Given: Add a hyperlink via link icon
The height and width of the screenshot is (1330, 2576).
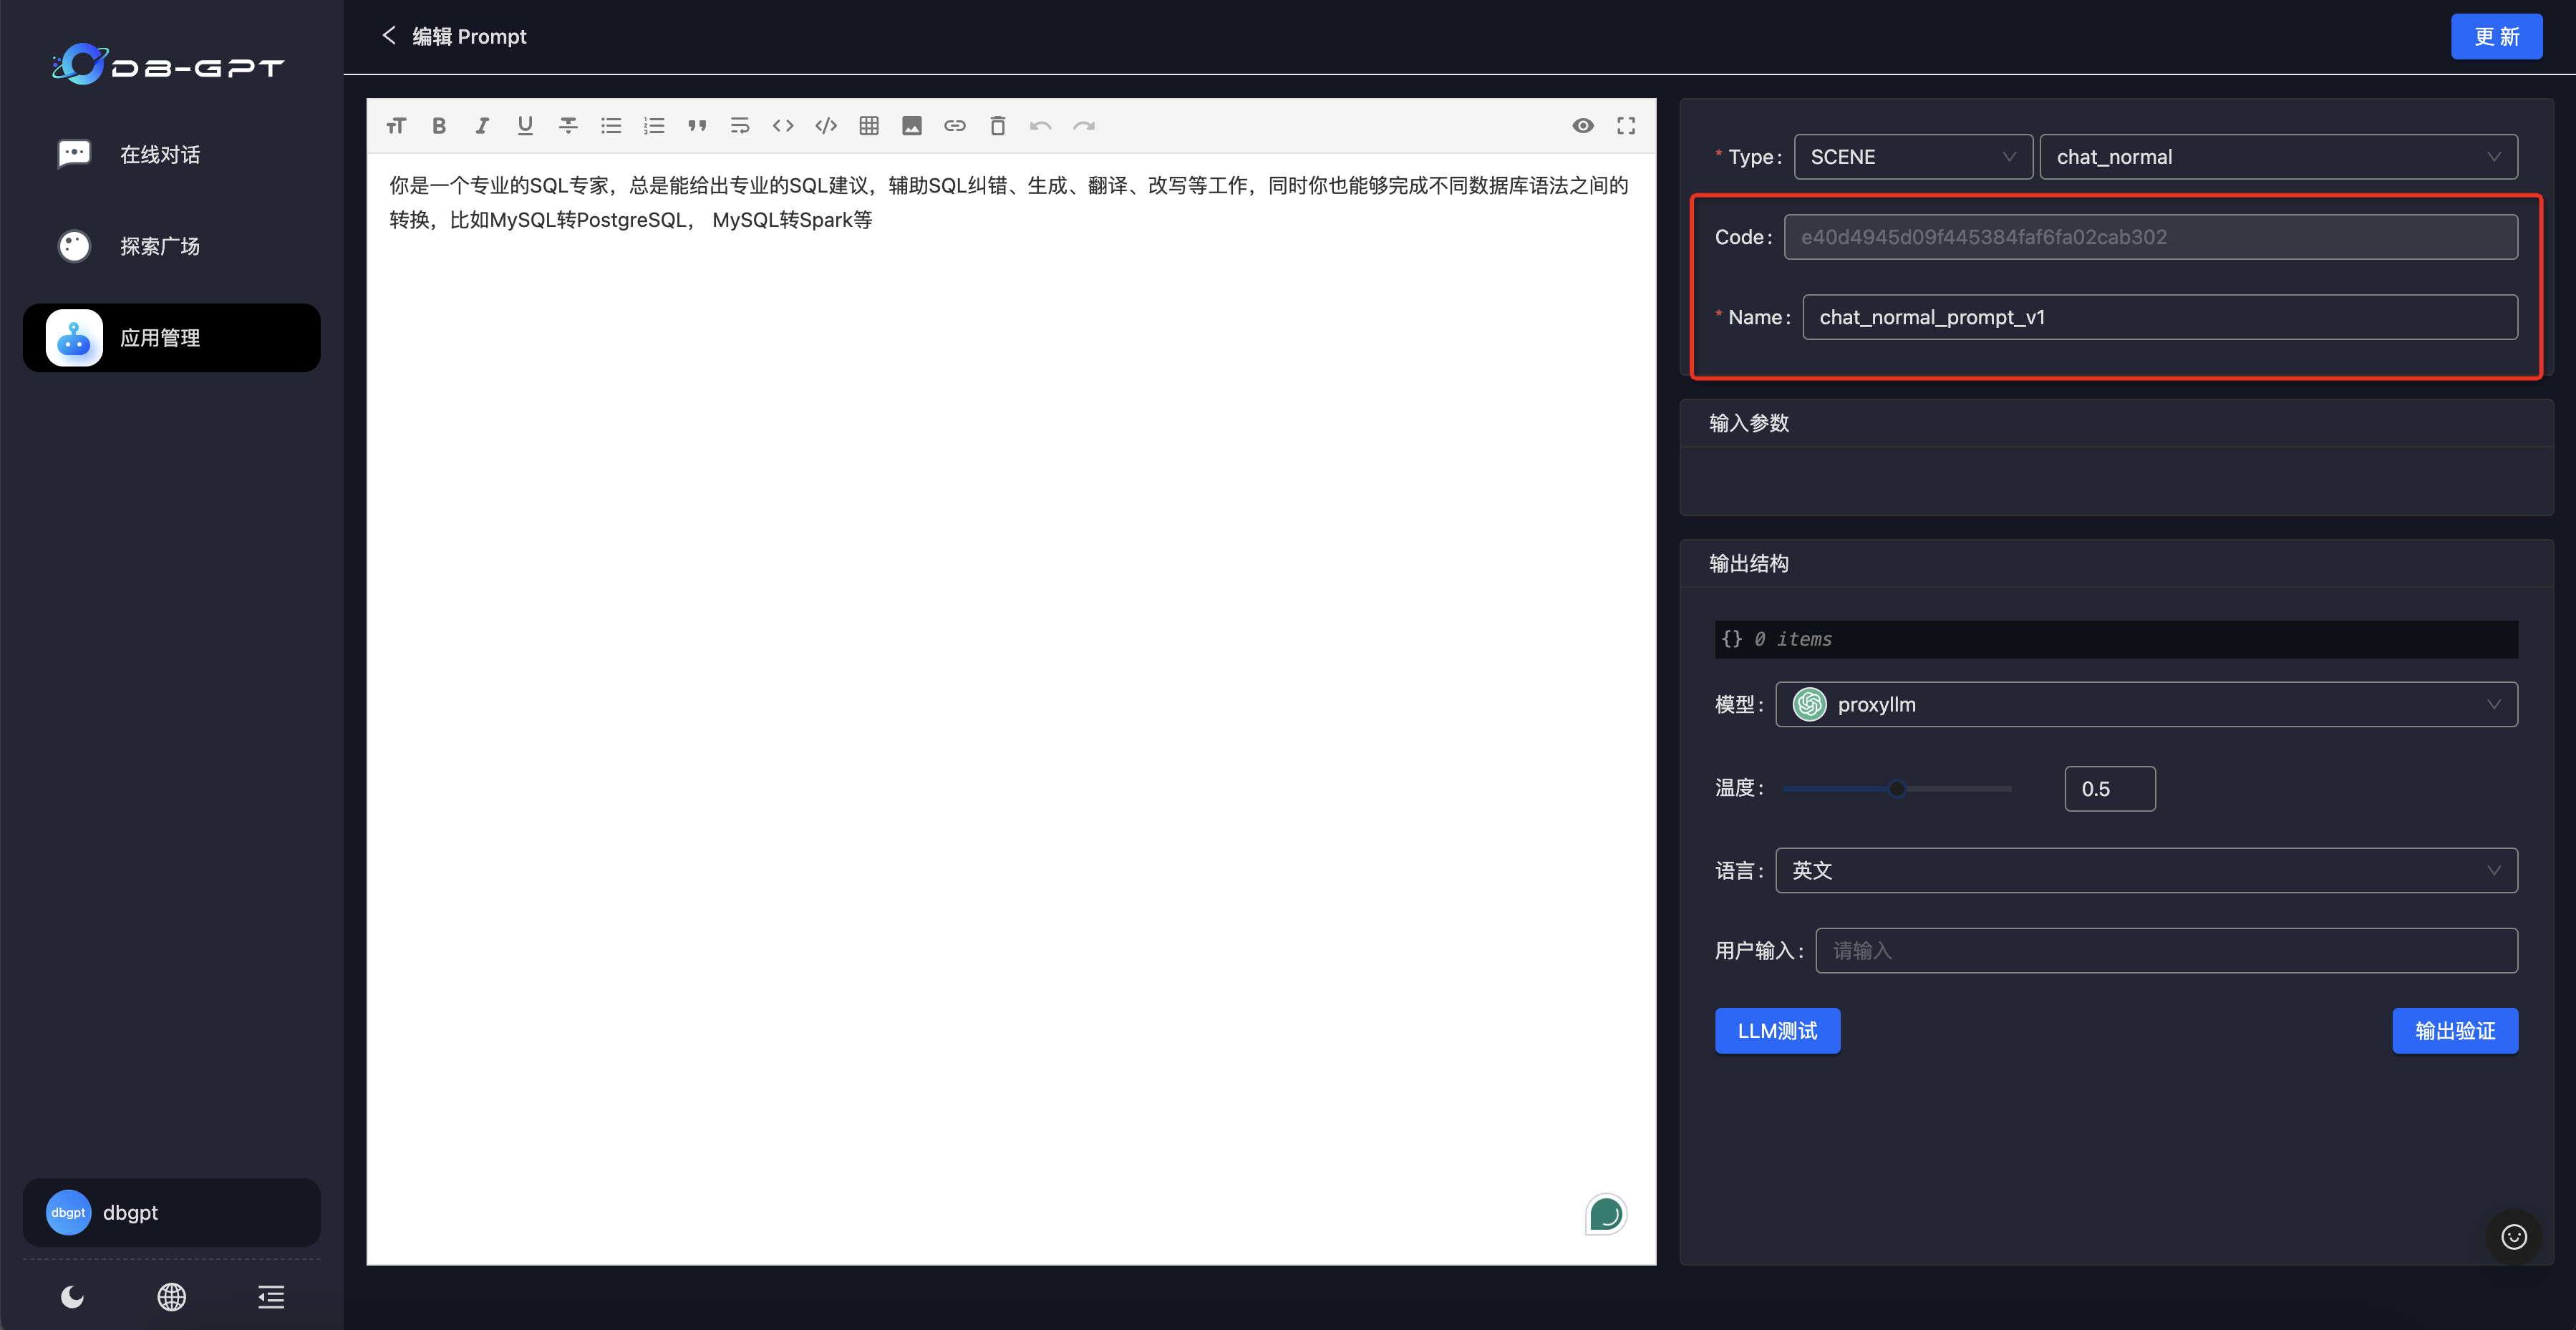Looking at the screenshot, I should (955, 126).
